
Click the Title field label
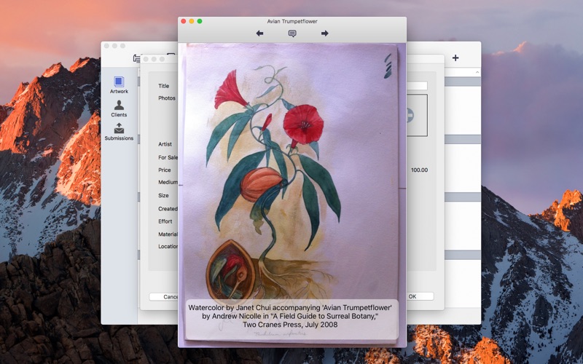(x=163, y=86)
